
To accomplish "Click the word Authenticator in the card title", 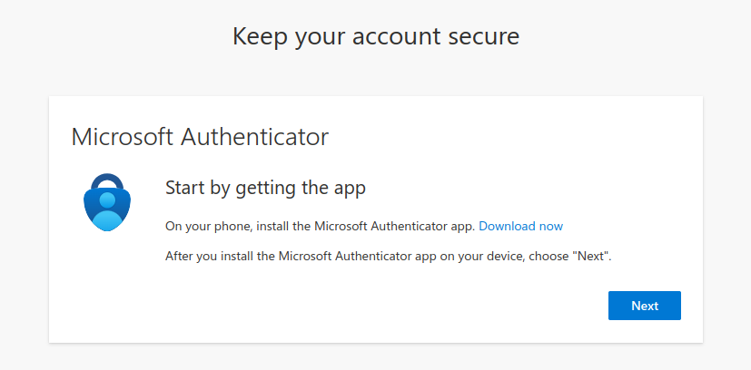I will click(x=255, y=137).
